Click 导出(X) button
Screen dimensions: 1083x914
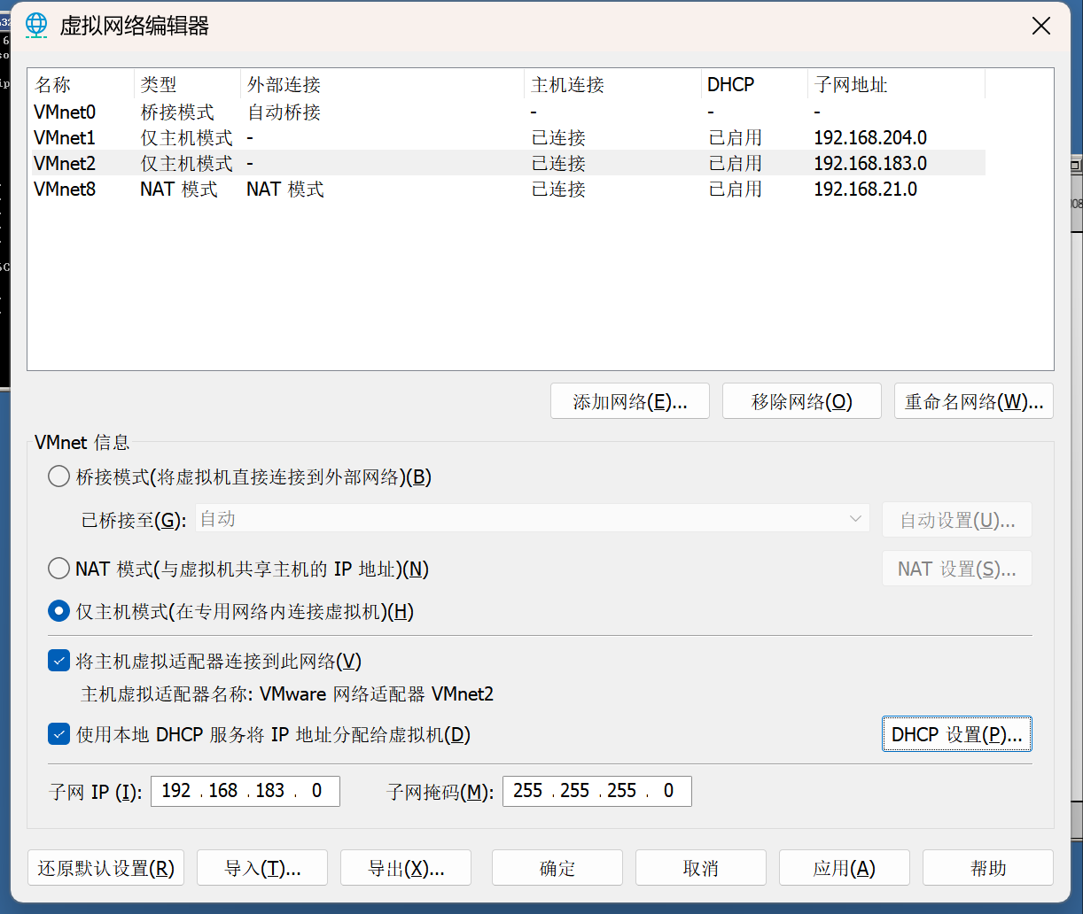click(x=406, y=868)
